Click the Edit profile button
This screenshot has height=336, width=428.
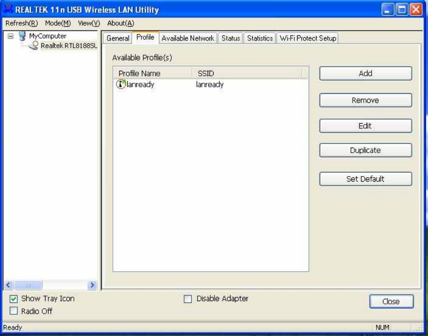pyautogui.click(x=366, y=125)
